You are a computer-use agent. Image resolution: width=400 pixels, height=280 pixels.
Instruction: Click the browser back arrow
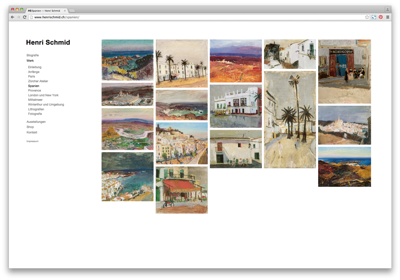pyautogui.click(x=12, y=17)
